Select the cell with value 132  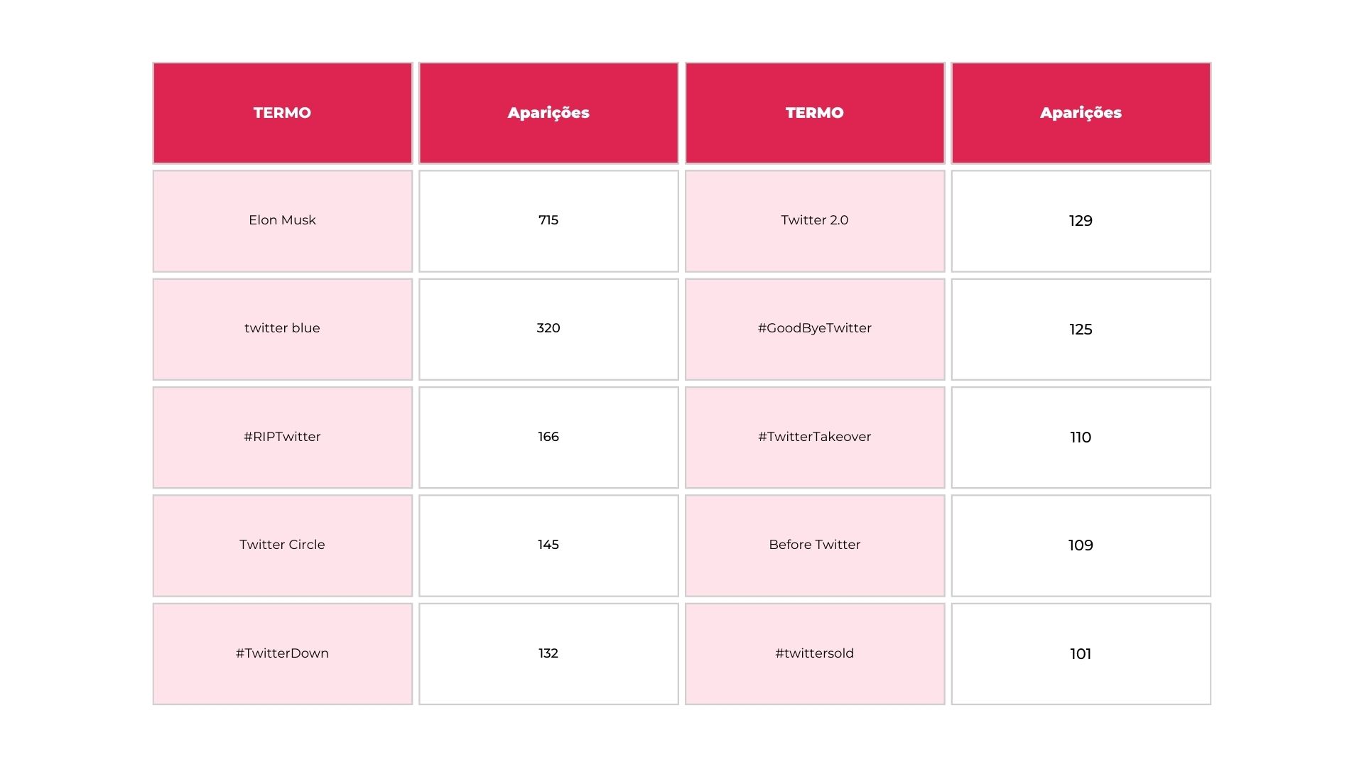[x=548, y=653]
